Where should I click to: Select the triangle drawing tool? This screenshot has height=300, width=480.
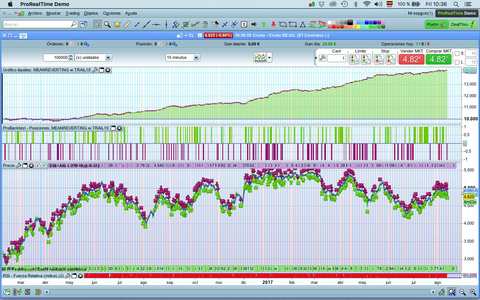point(303,24)
